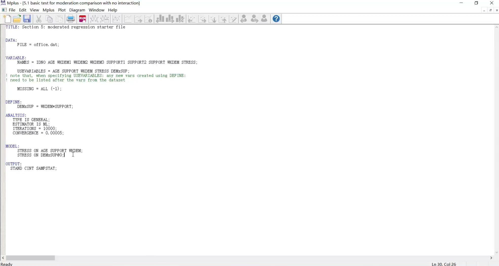
Task: Create a new file with New icon
Action: 7,19
